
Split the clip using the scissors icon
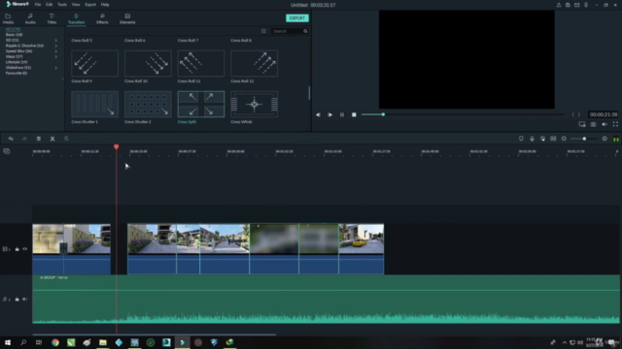click(x=52, y=139)
